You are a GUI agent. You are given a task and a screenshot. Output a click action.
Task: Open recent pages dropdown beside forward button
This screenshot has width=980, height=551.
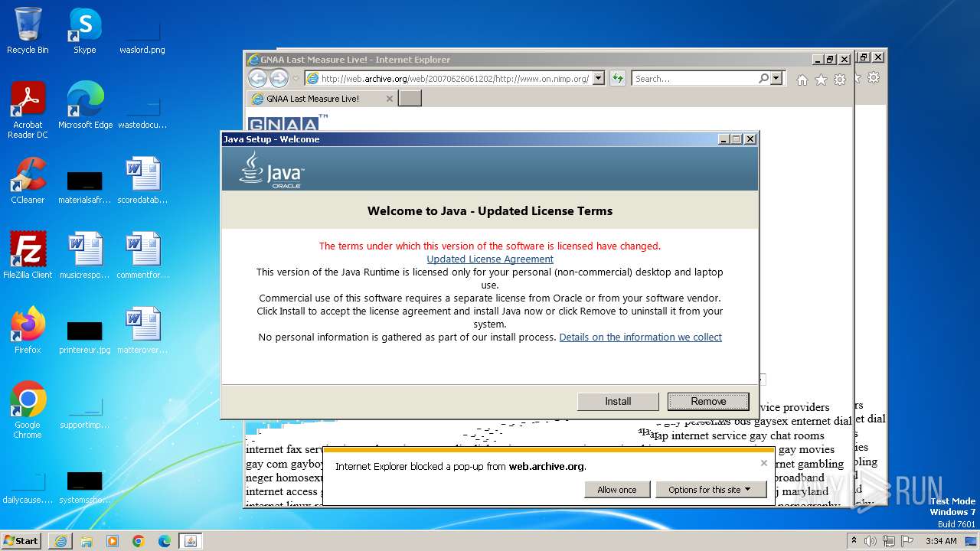pyautogui.click(x=296, y=79)
